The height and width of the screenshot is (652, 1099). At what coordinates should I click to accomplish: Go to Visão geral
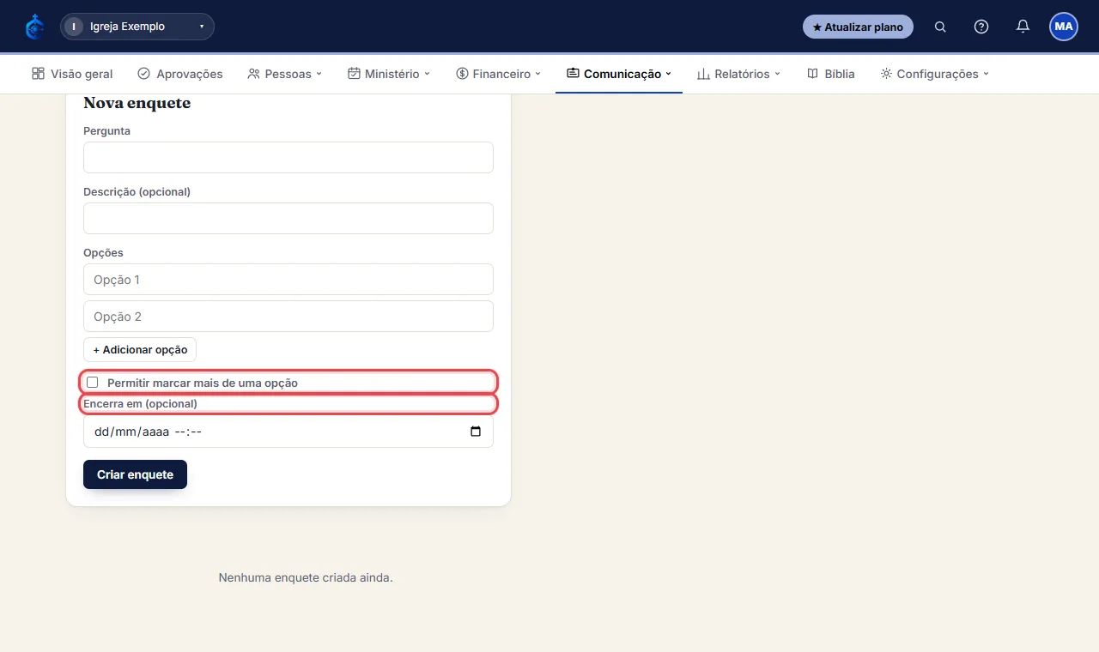[x=72, y=74]
